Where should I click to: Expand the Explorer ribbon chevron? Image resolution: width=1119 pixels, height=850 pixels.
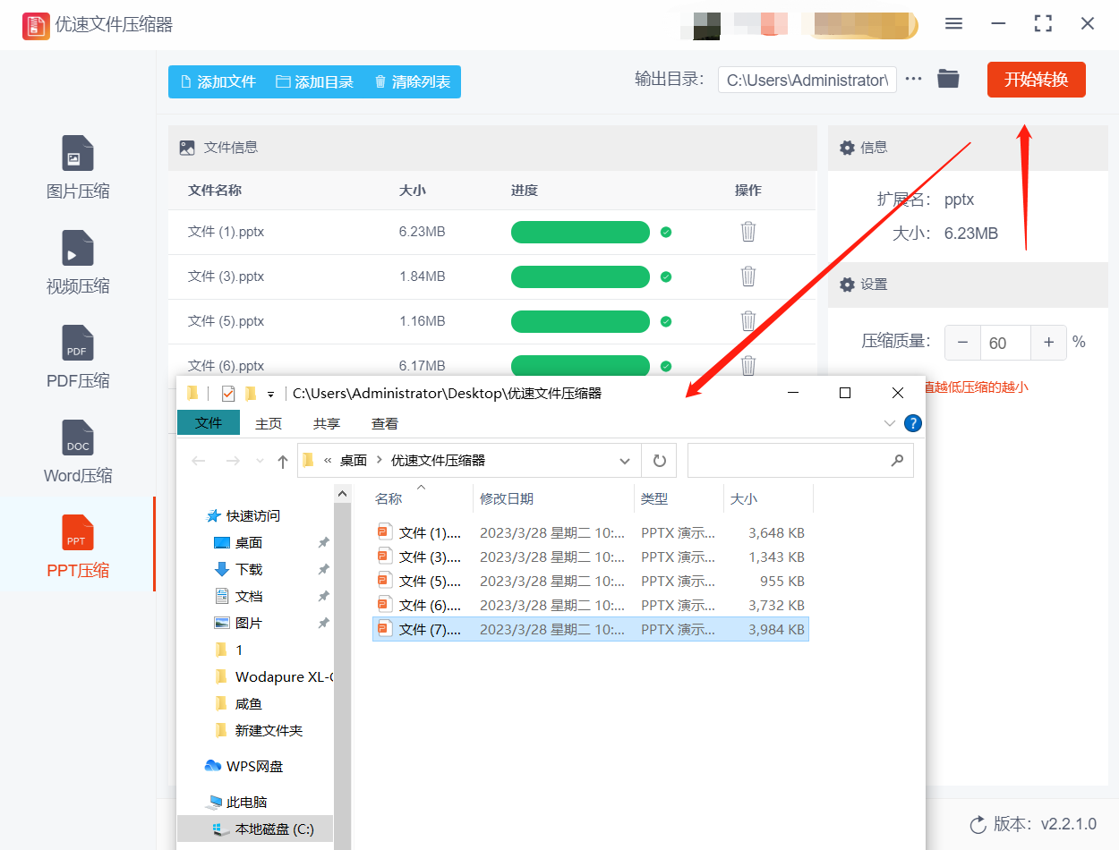point(889,423)
